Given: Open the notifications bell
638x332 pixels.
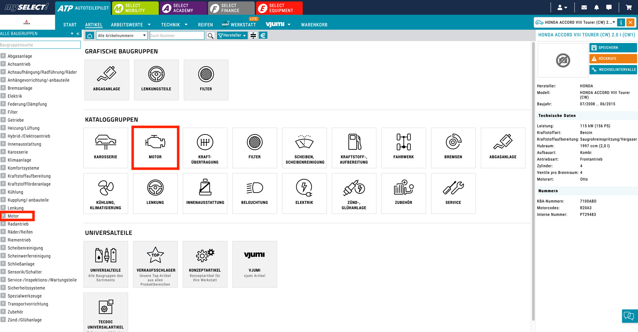Looking at the screenshot, I should coord(597,7).
